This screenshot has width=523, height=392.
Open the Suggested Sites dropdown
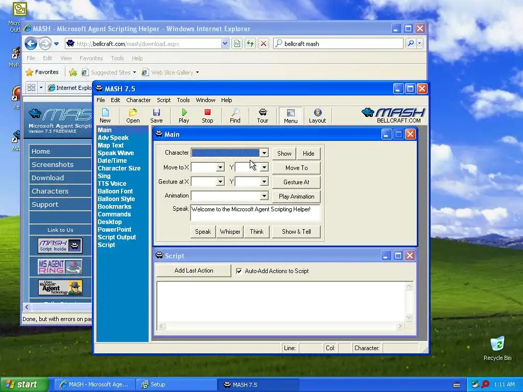click(134, 72)
